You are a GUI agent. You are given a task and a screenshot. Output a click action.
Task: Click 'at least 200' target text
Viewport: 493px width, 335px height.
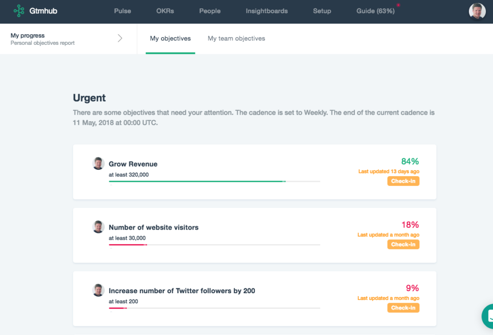coord(123,301)
